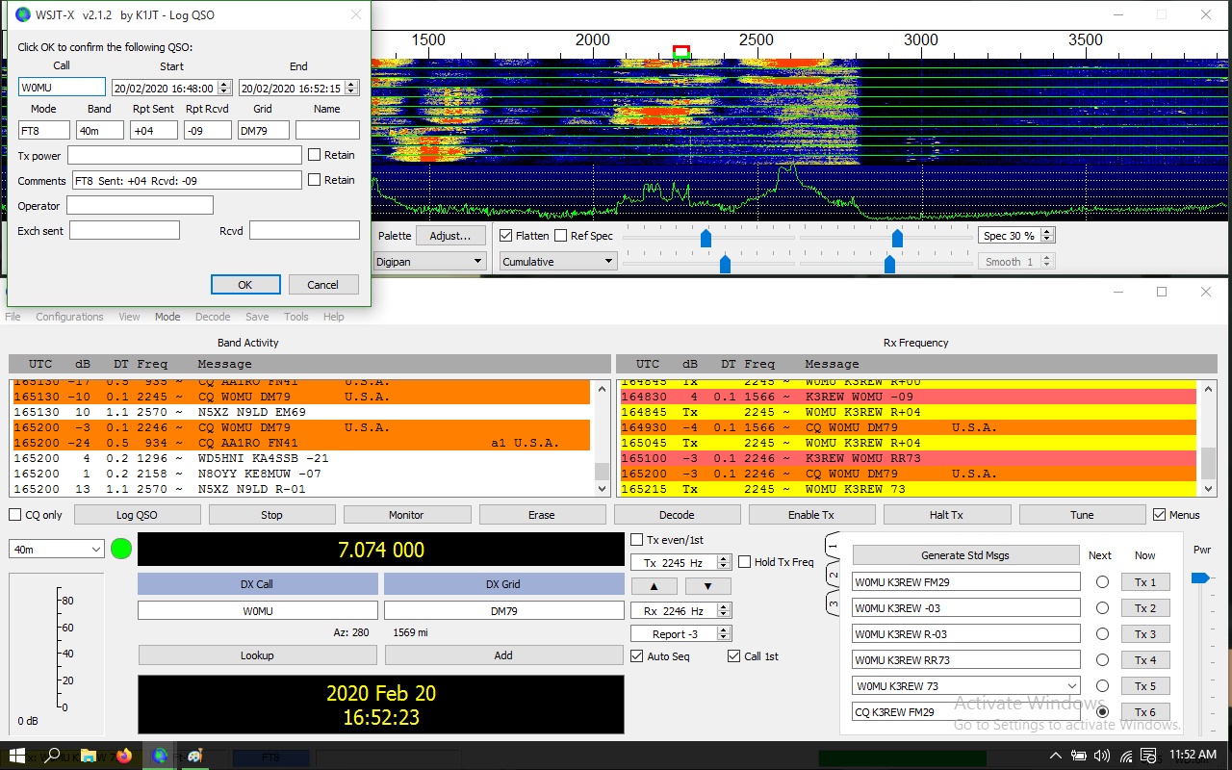Adjust the Spec 30 % spinner

pyautogui.click(x=1048, y=236)
